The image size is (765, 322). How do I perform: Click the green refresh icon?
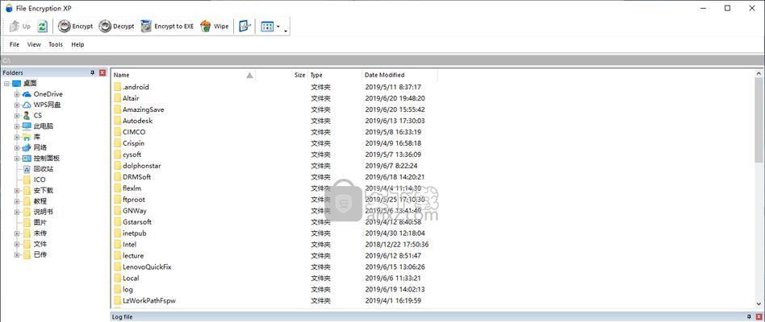coord(43,27)
